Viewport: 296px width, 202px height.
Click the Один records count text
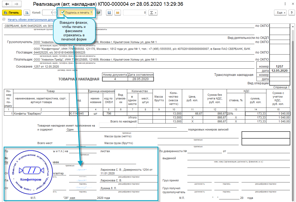70,129
